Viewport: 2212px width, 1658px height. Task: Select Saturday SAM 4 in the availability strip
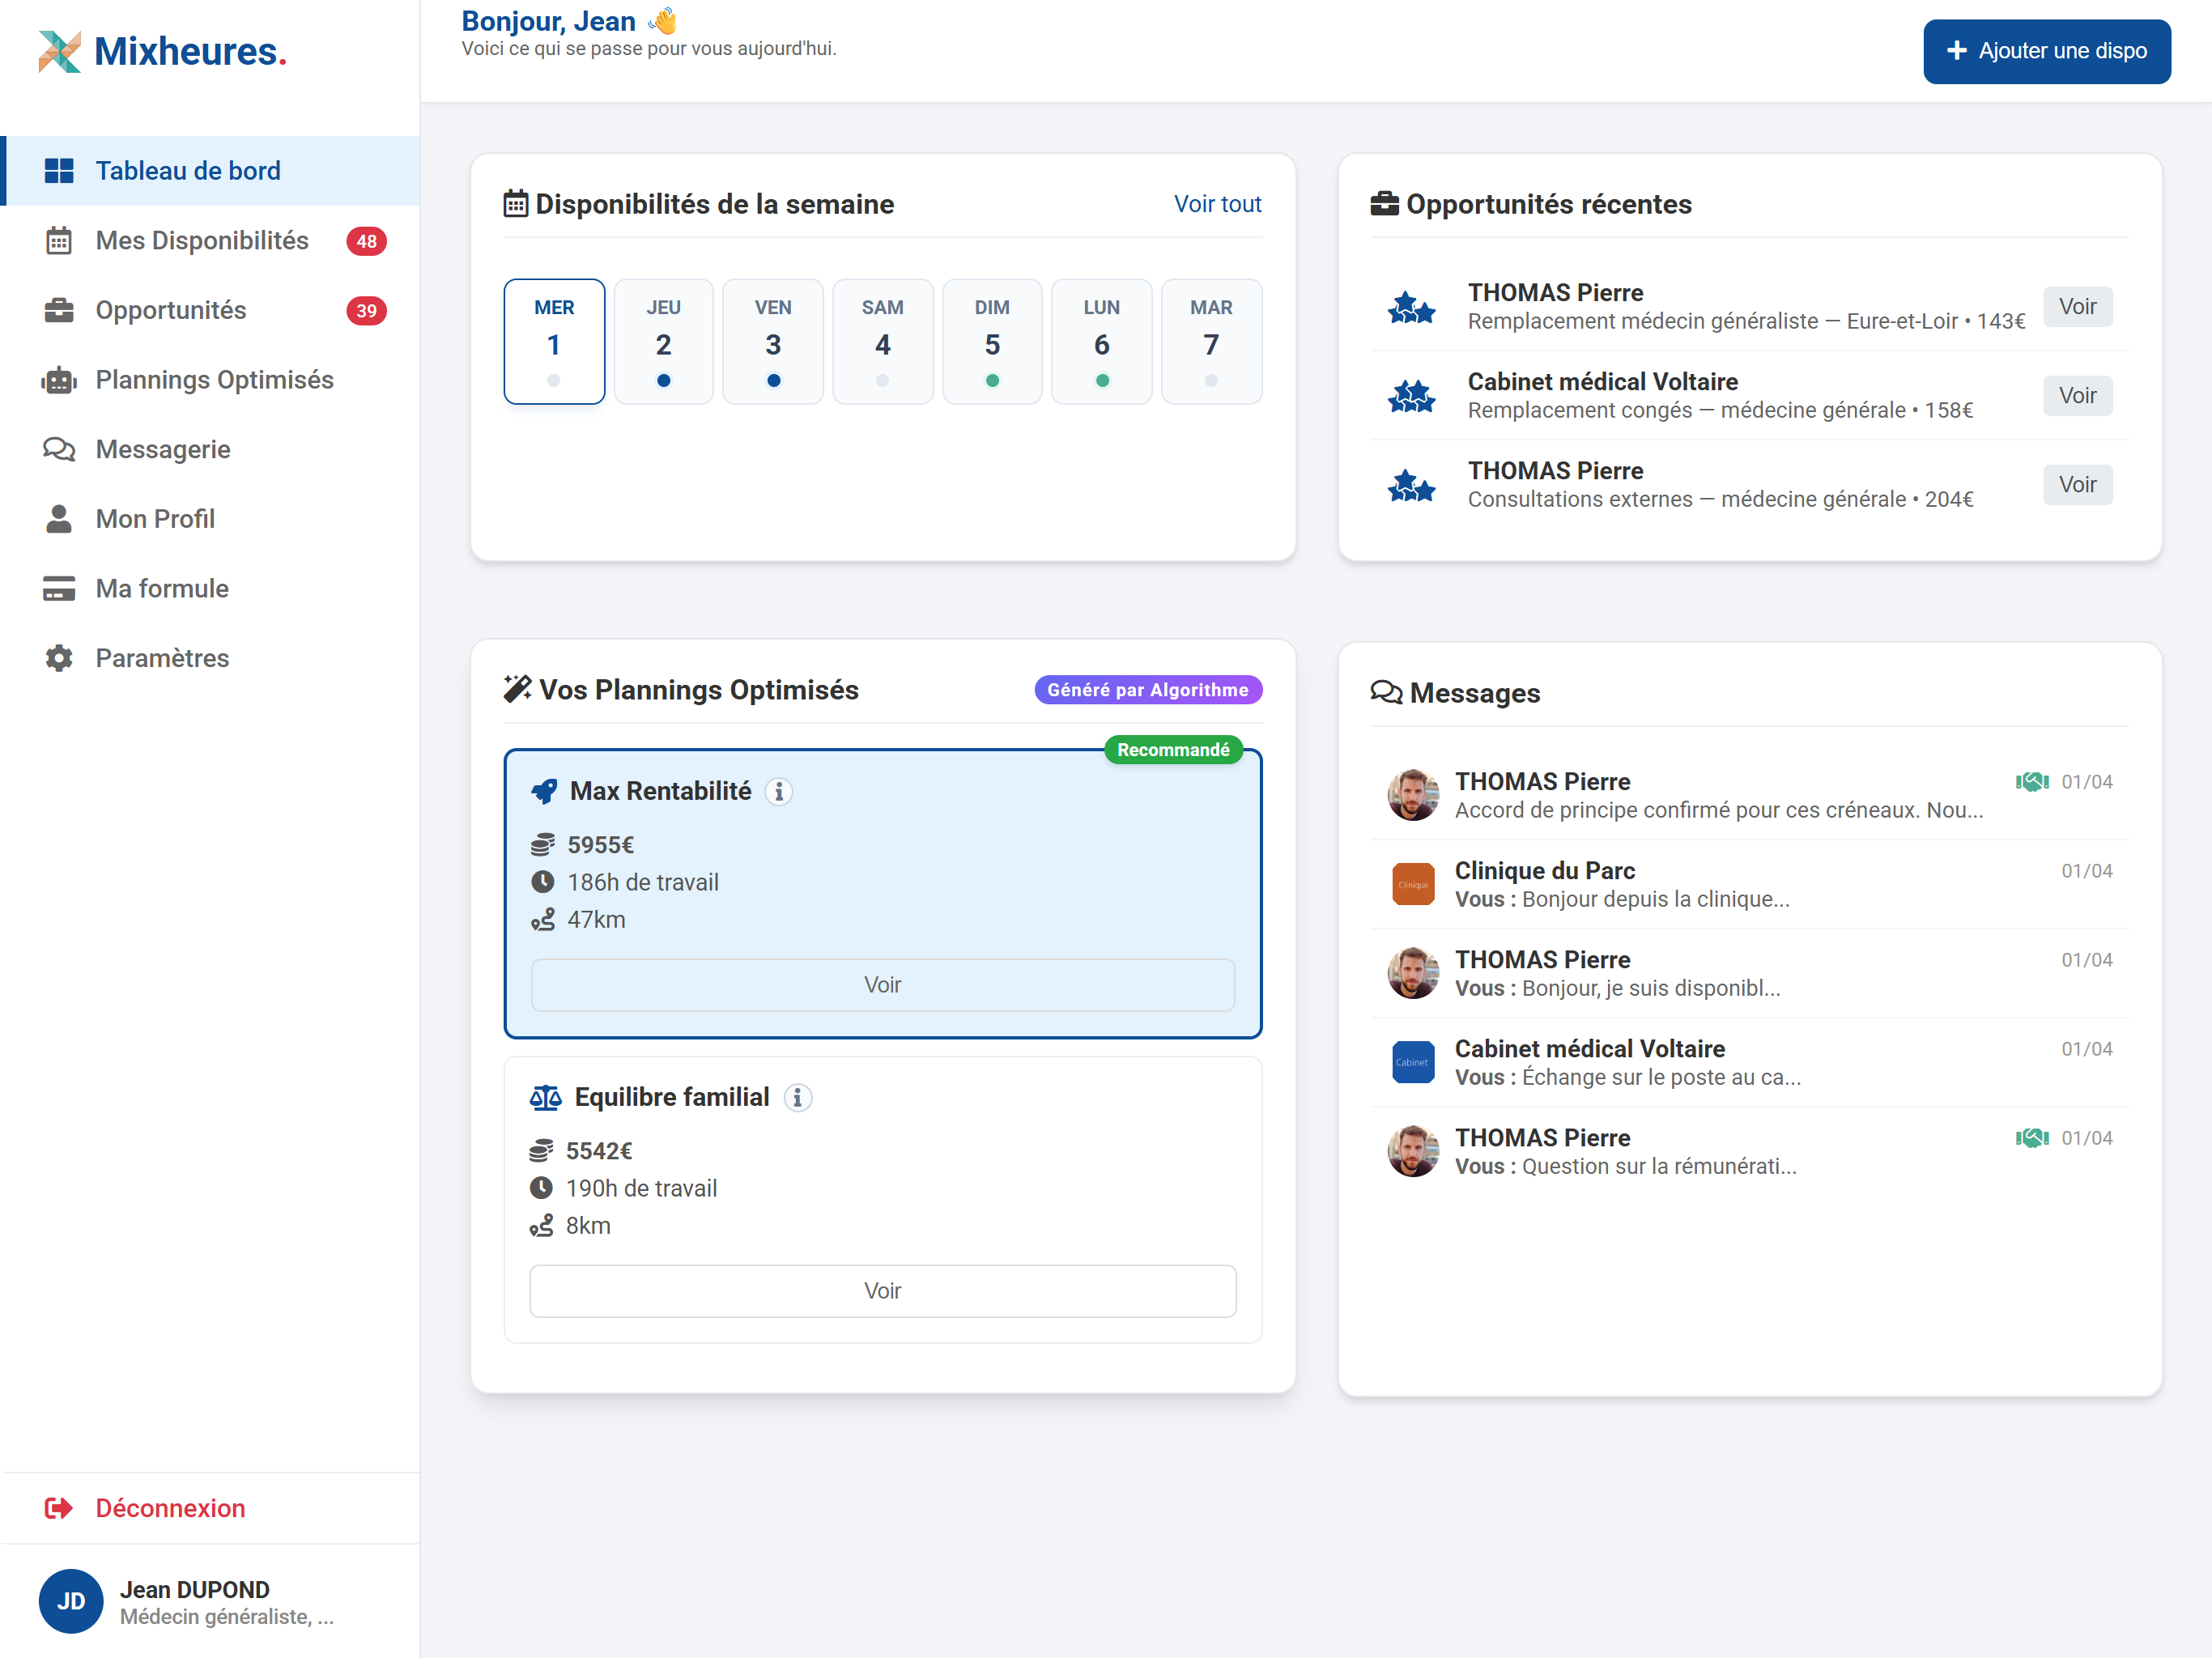[x=882, y=341]
